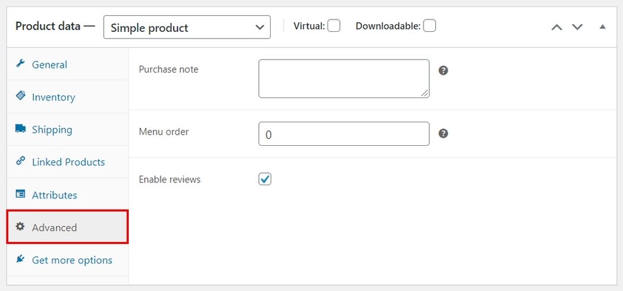Move Product data panel down
Image resolution: width=623 pixels, height=291 pixels.
[577, 27]
